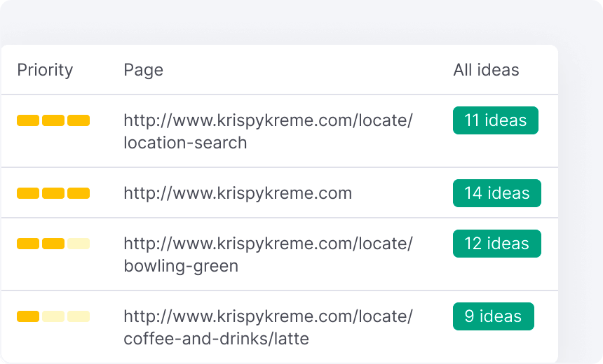Click third priority bar in location-search row
The width and height of the screenshot is (603, 364).
point(79,120)
